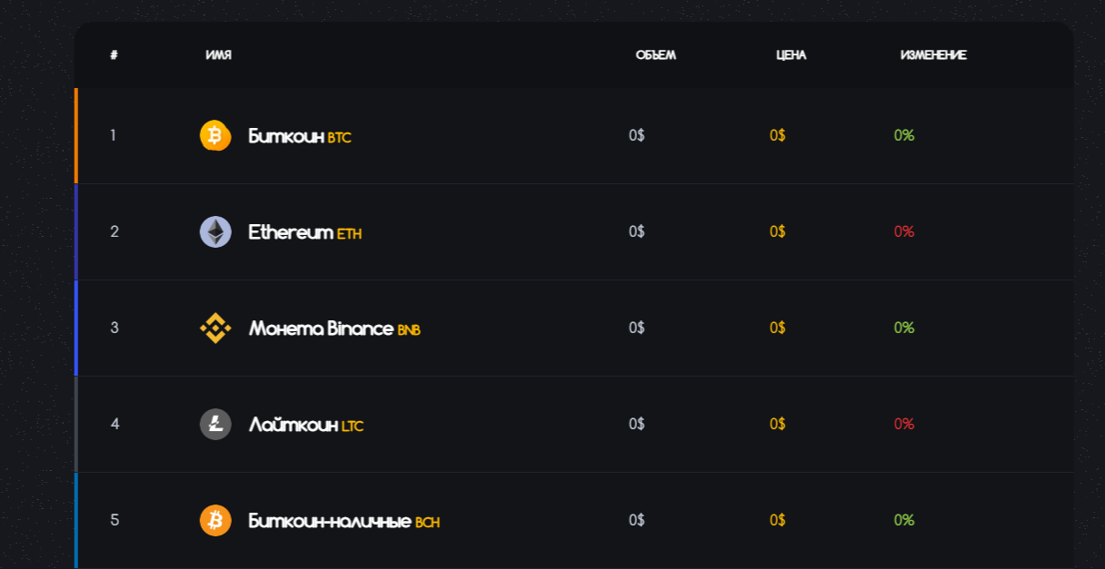This screenshot has height=569, width=1105.
Task: Sort by the ИЗМЕНЕНИЕ column header
Action: (933, 55)
